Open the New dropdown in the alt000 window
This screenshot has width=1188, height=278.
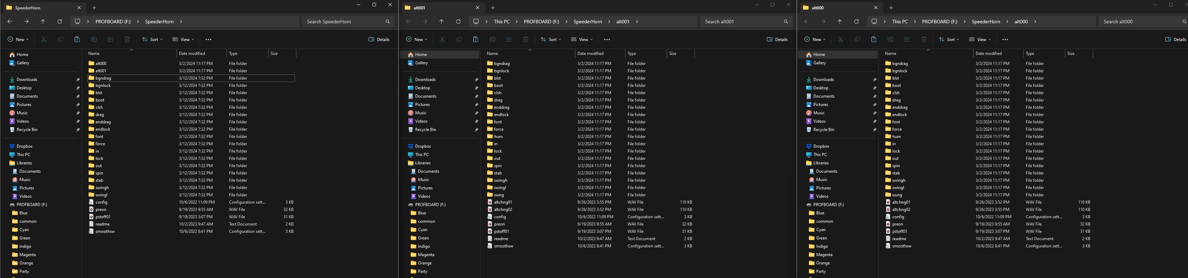(x=815, y=40)
